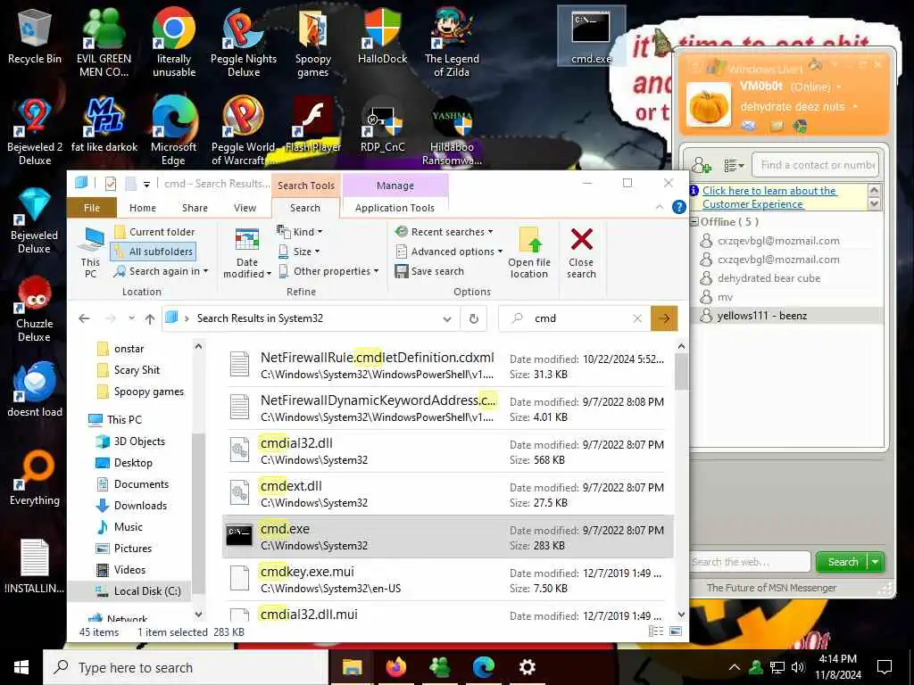This screenshot has width=914, height=685.
Task: Open Bejeweled 2 Deluxe shortcut
Action: click(35, 131)
